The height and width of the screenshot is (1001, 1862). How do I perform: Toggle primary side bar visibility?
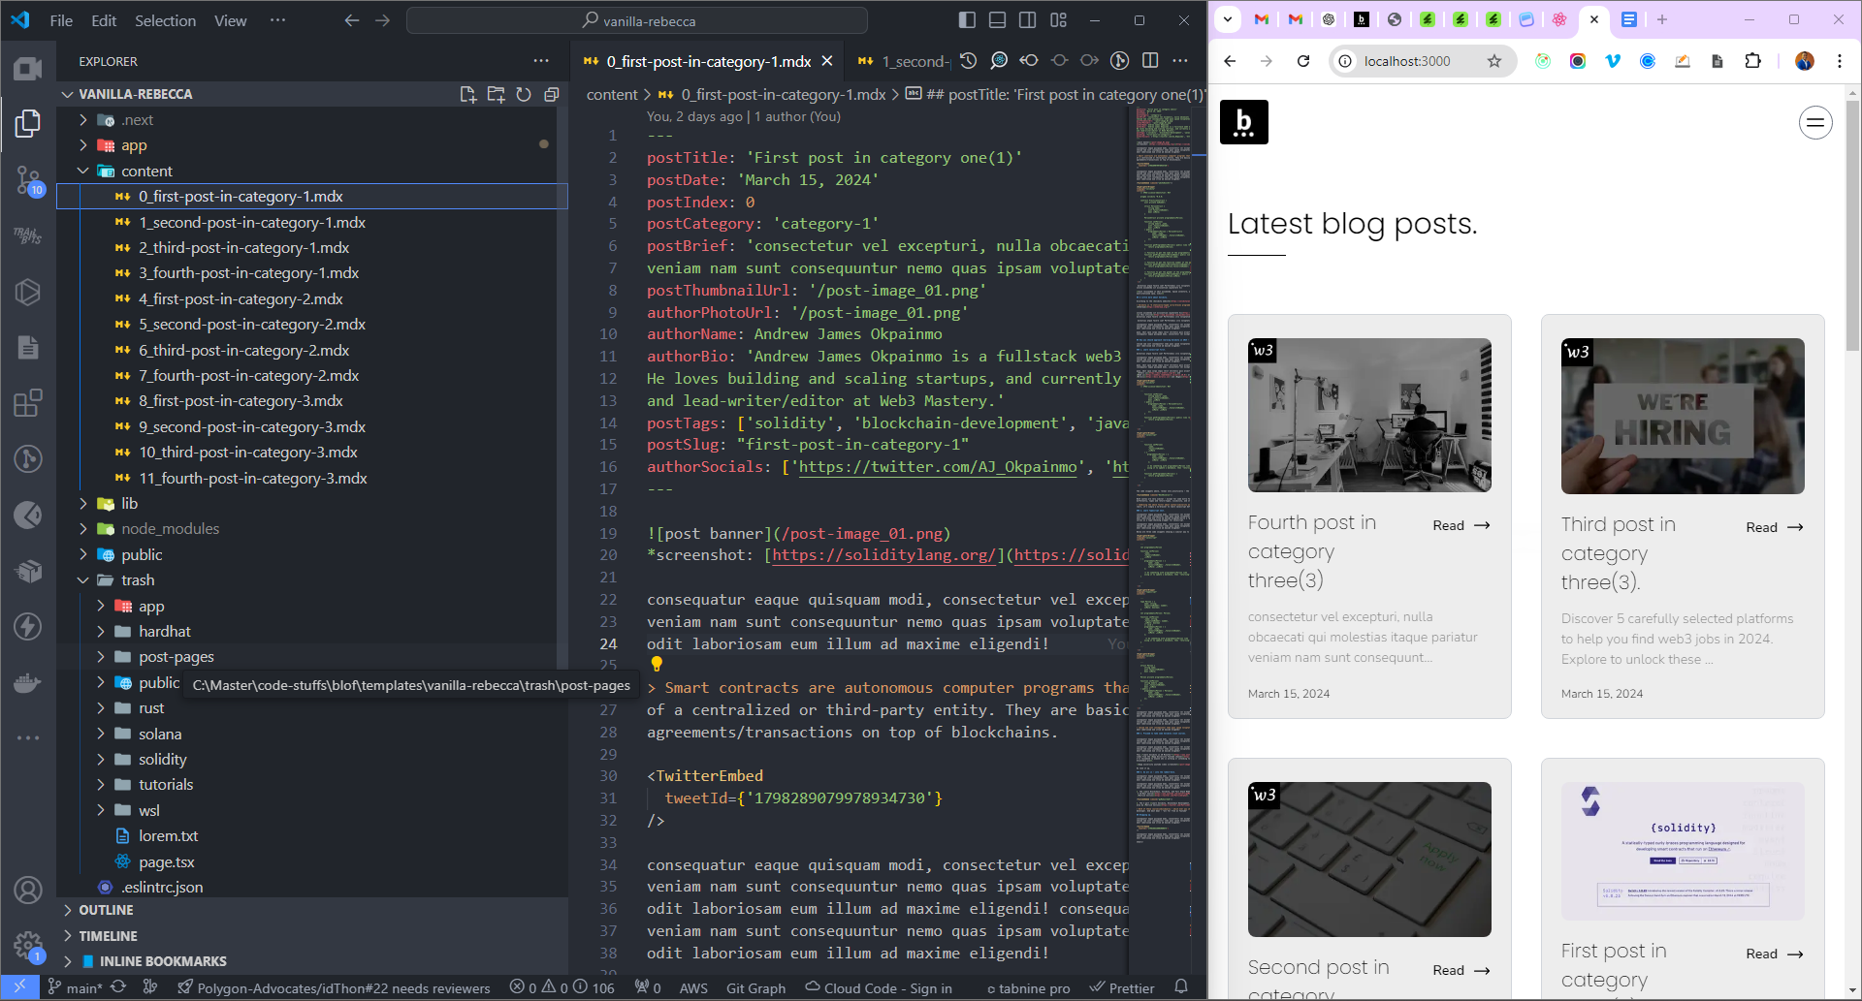click(967, 20)
